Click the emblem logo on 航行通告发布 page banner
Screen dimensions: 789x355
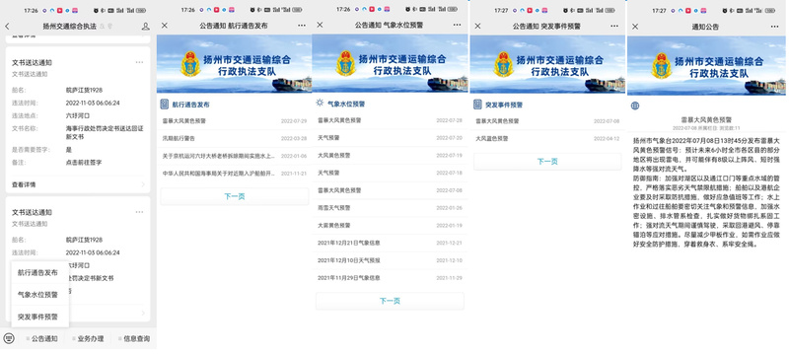tap(190, 64)
